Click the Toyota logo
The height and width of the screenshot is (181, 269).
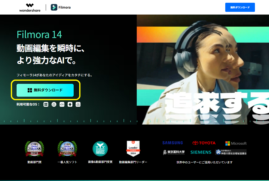(x=204, y=143)
